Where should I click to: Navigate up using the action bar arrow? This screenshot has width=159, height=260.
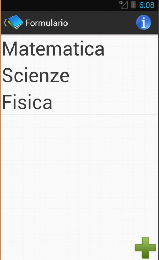tap(5, 23)
